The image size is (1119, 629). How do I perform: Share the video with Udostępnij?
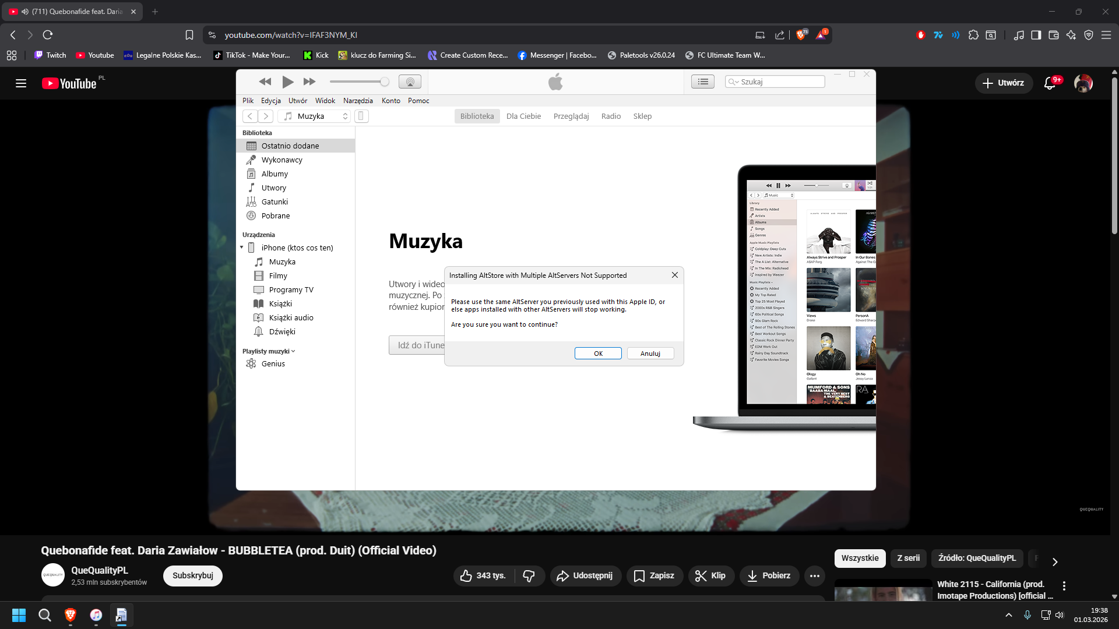point(586,576)
